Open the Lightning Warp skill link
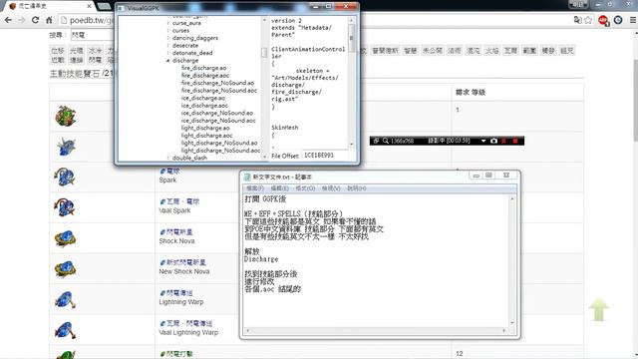The image size is (638, 359). tap(176, 293)
